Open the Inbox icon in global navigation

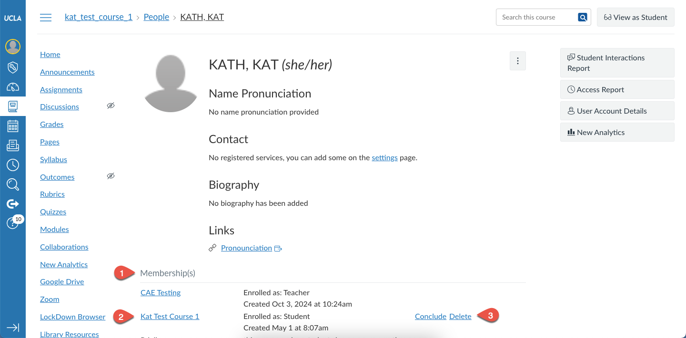pyautogui.click(x=13, y=145)
